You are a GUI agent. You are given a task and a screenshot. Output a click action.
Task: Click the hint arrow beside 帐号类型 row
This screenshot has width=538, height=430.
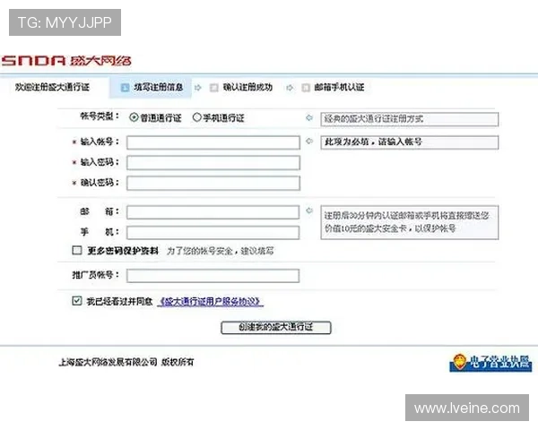coord(309,117)
